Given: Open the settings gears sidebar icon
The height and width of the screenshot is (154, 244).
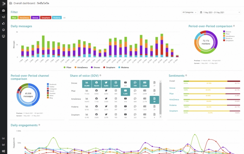Looking at the screenshot, I should (x=4, y=151).
